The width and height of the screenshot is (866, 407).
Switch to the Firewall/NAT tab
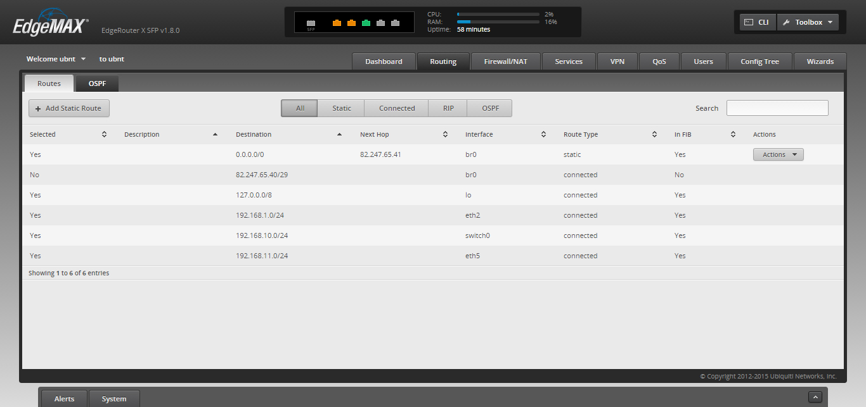point(505,61)
